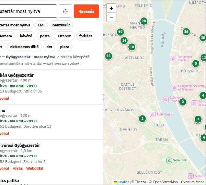Click the Keresés search button
Viewport: 206px width, 185px height.
(86, 11)
